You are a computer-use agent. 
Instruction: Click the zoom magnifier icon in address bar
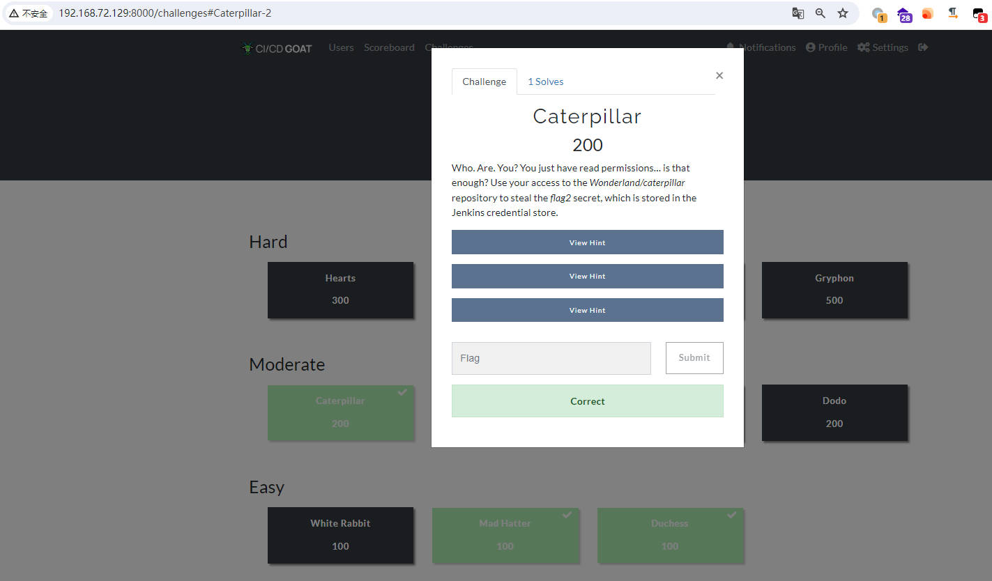(x=821, y=13)
